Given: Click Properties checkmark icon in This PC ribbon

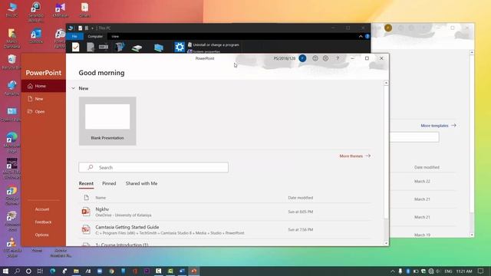Looking at the screenshot, I should [75, 48].
